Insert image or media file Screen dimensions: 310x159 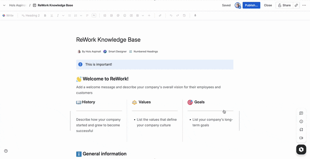click(x=111, y=15)
